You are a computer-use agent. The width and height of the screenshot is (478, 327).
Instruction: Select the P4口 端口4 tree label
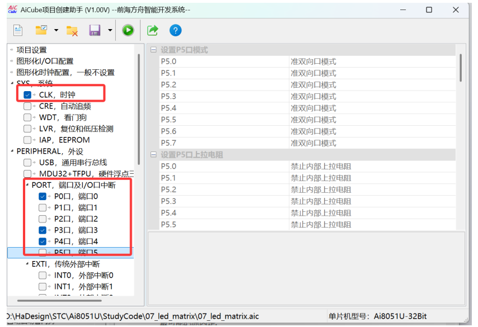coord(76,241)
